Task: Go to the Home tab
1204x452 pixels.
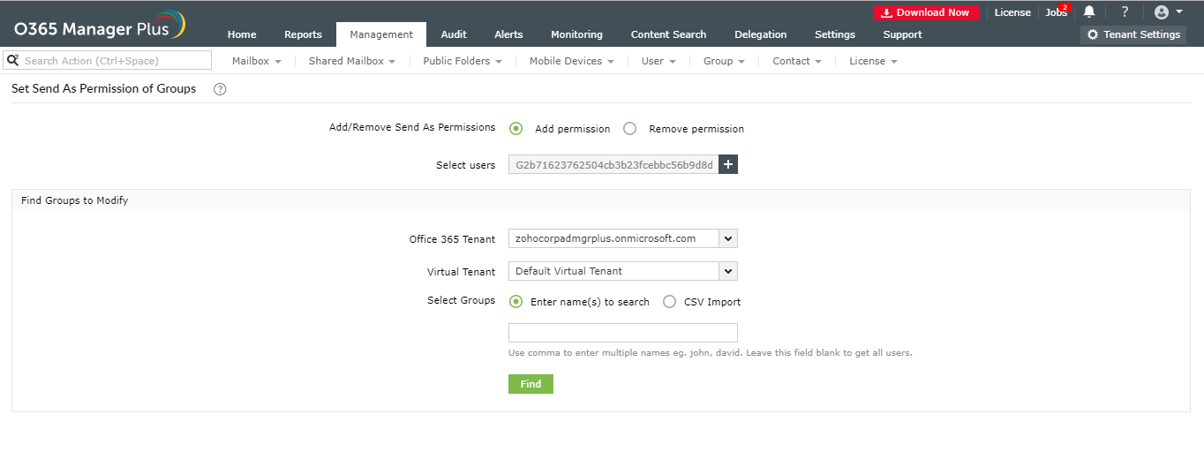Action: click(242, 34)
